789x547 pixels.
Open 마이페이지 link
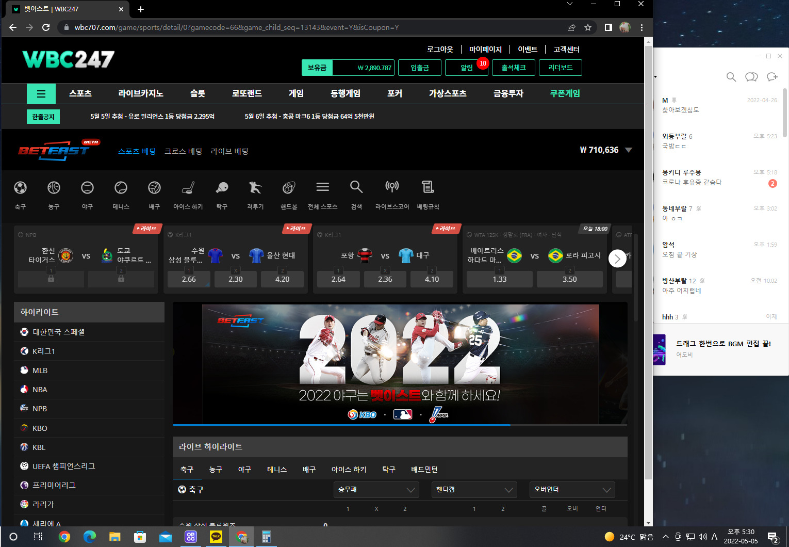point(485,50)
